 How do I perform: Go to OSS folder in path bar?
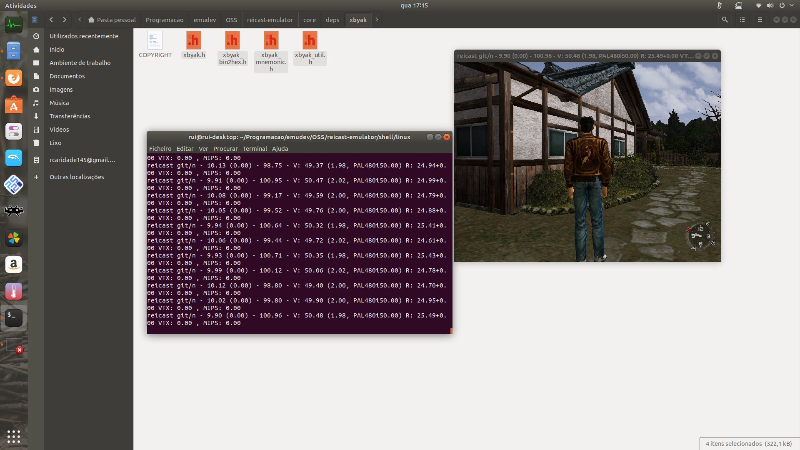[231, 20]
